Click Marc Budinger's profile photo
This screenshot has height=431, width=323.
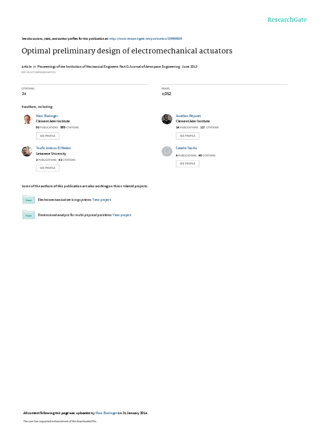(x=27, y=119)
